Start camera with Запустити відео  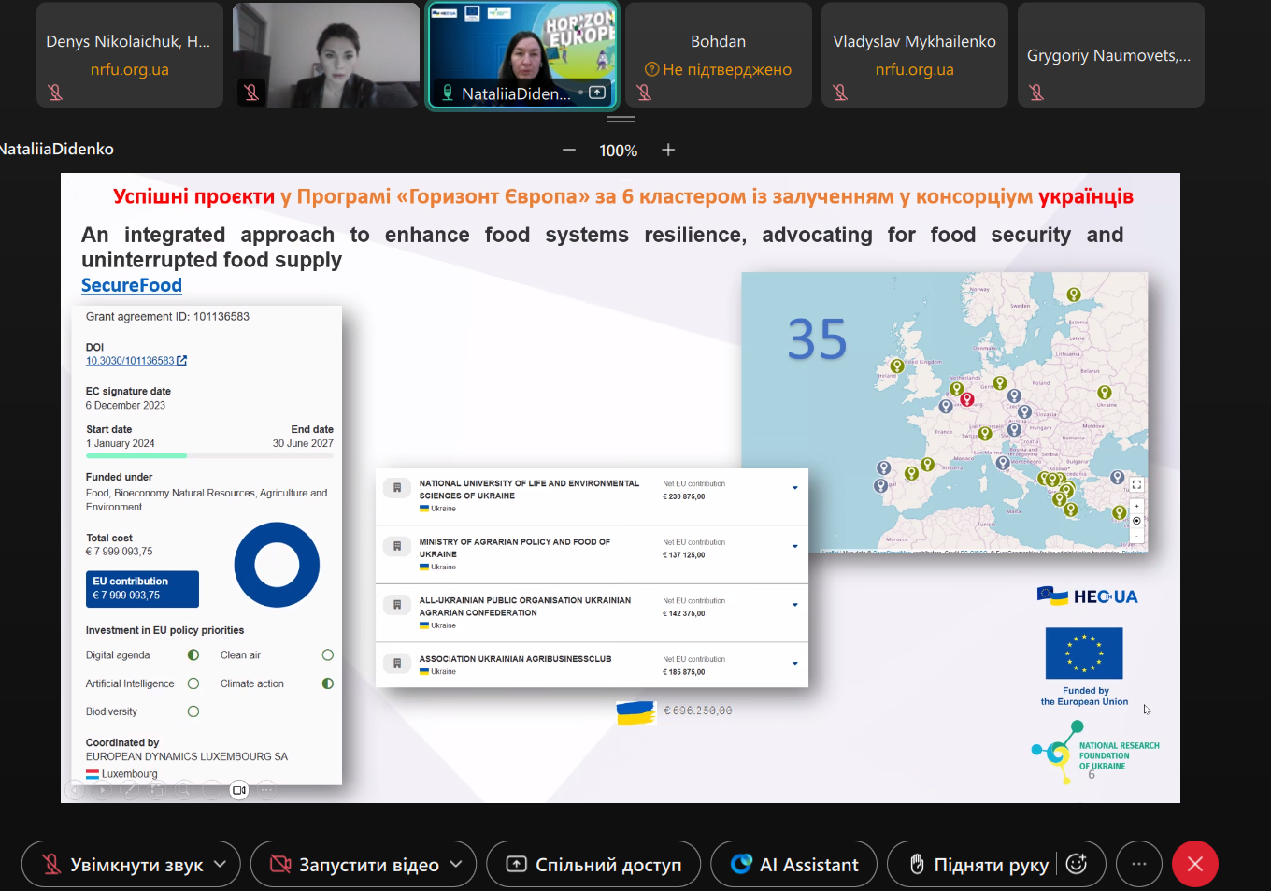click(x=354, y=865)
